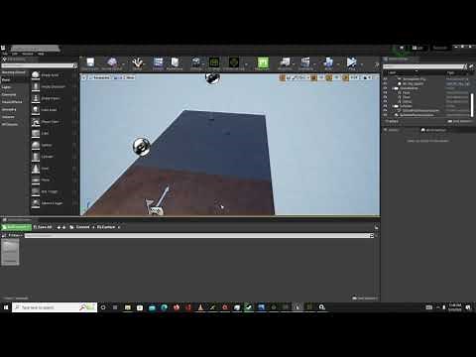Open the viewport Show dropdown
This screenshot has width=476, height=357.
[130, 77]
